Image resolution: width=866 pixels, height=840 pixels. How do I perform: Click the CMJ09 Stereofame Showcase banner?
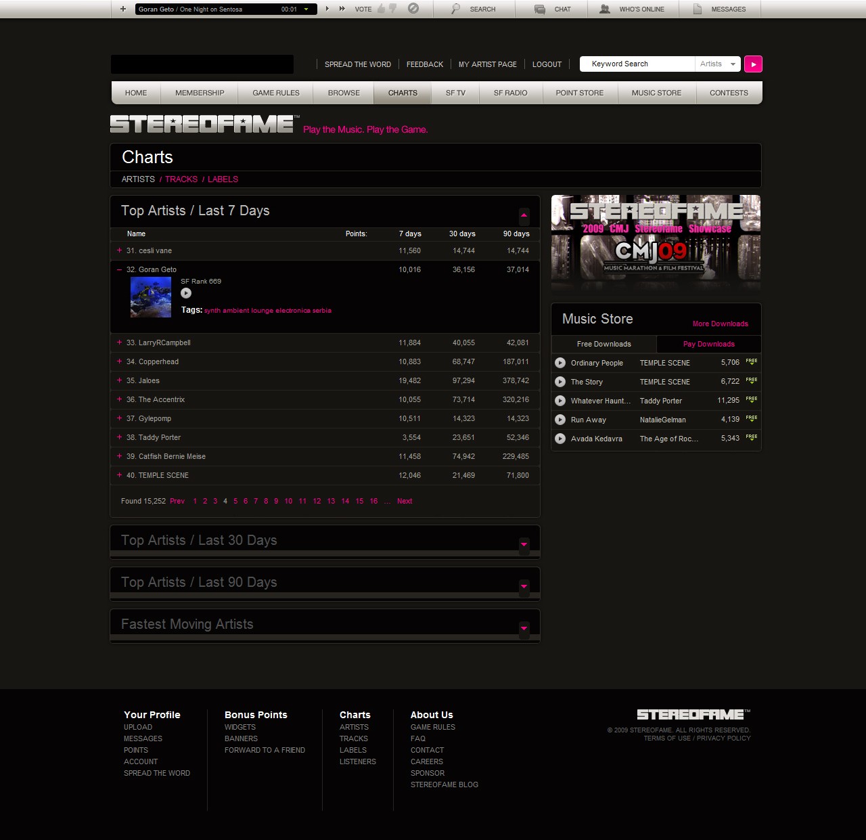point(656,242)
